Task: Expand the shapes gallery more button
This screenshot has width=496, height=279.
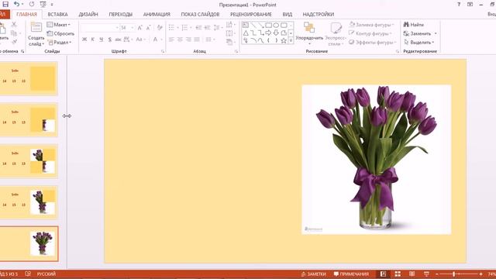Action: pyautogui.click(x=291, y=40)
